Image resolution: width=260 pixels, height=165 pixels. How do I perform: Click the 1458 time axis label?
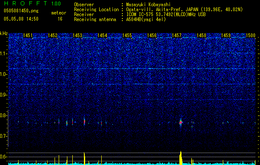201,35
